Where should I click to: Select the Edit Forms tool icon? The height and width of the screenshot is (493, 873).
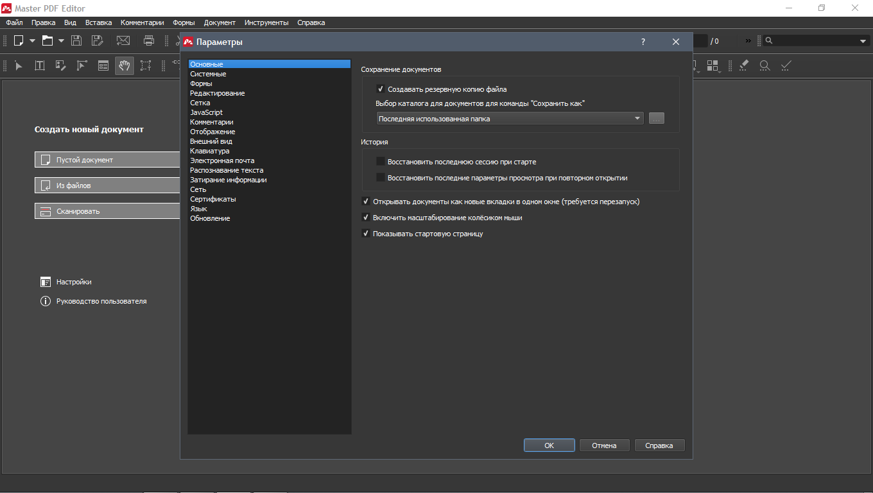click(x=103, y=65)
